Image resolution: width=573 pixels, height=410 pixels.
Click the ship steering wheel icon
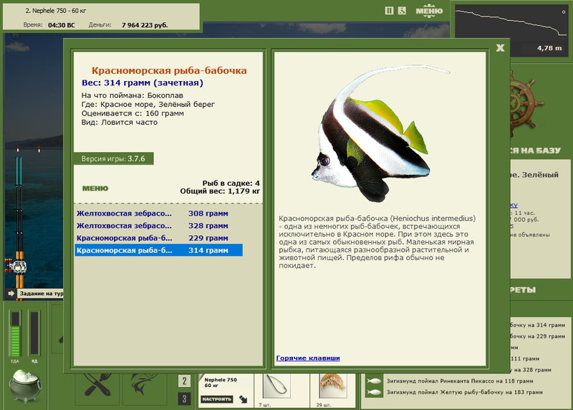(526, 104)
